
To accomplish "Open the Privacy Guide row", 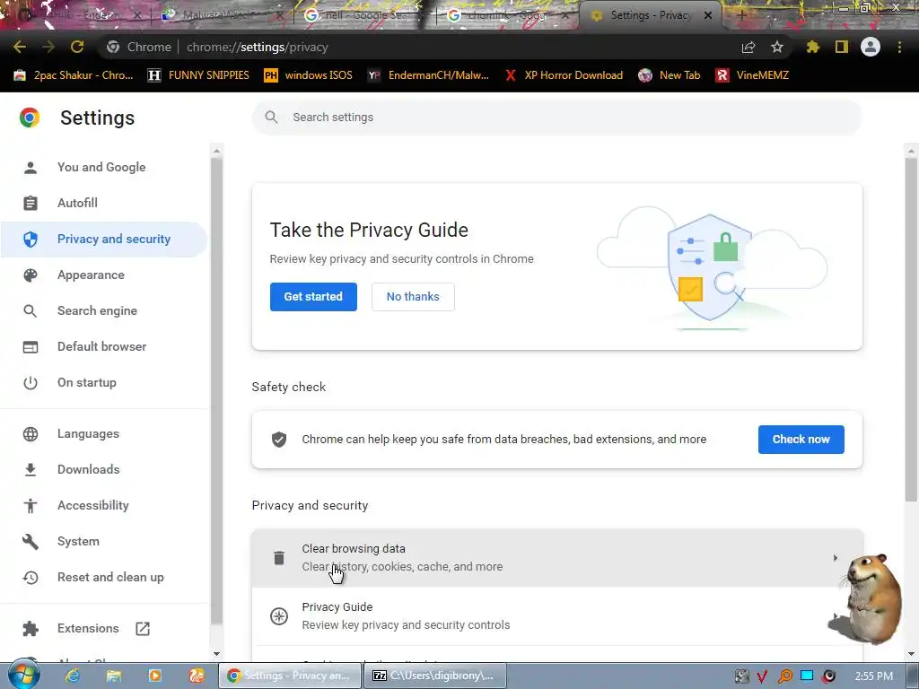I will coord(556,615).
